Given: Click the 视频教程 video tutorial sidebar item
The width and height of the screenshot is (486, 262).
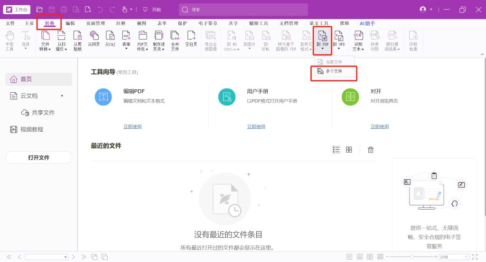Looking at the screenshot, I should click(x=31, y=129).
